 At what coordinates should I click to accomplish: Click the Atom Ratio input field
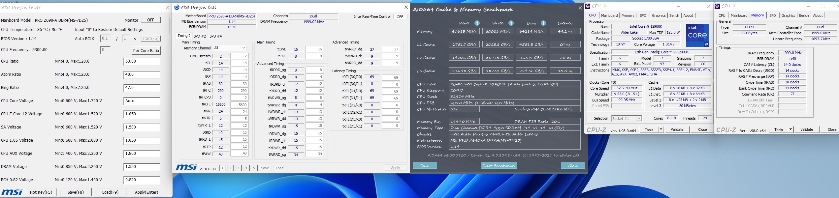pyautogui.click(x=142, y=75)
